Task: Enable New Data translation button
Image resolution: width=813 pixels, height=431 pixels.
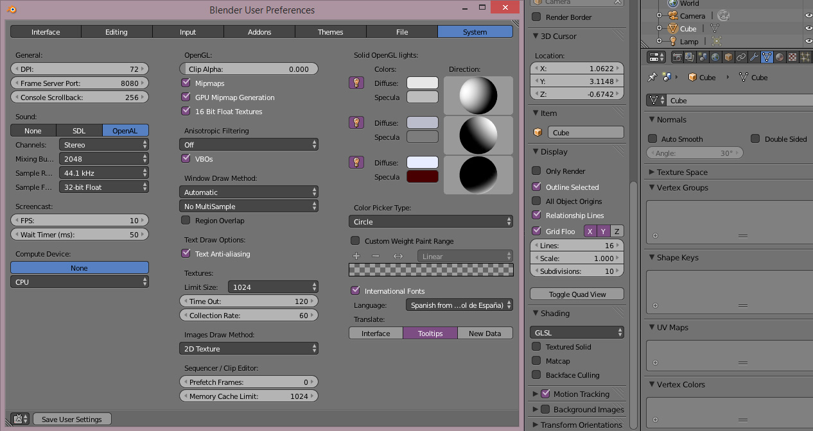Action: [485, 334]
